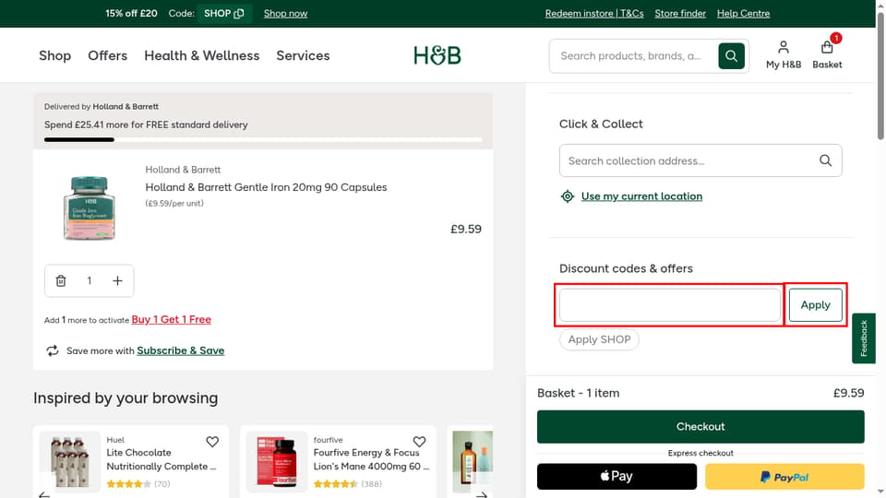Viewport: 886px width, 498px height.
Task: Show next recommended products arrow
Action: pyautogui.click(x=482, y=494)
